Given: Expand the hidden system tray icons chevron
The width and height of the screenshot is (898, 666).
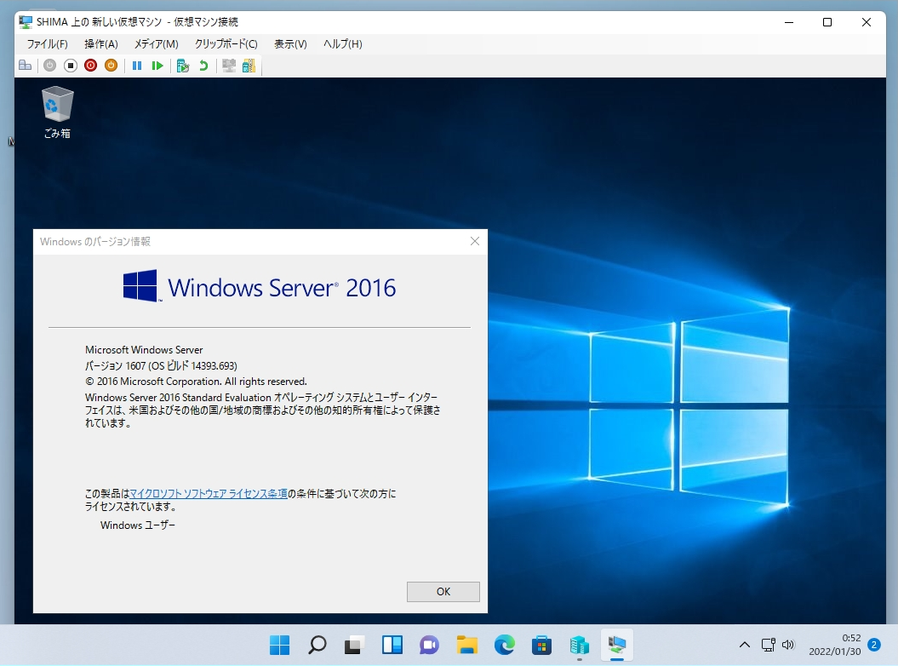Looking at the screenshot, I should (x=745, y=645).
